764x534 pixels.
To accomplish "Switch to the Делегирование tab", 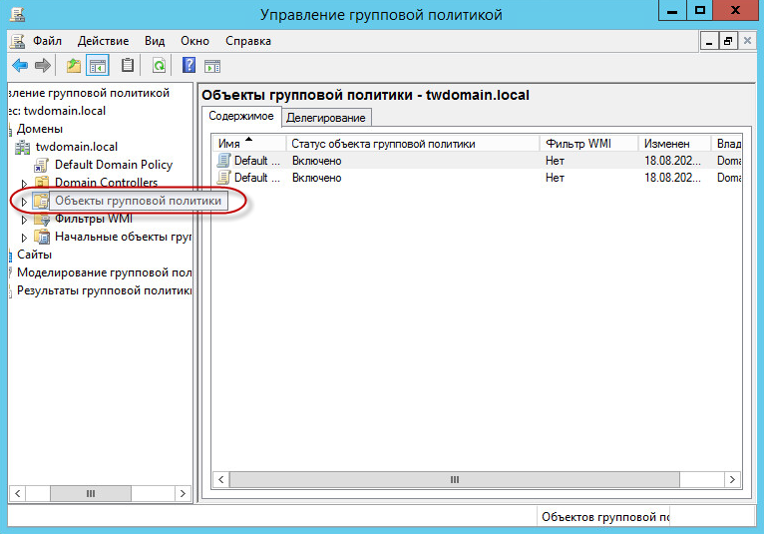I will 326,118.
